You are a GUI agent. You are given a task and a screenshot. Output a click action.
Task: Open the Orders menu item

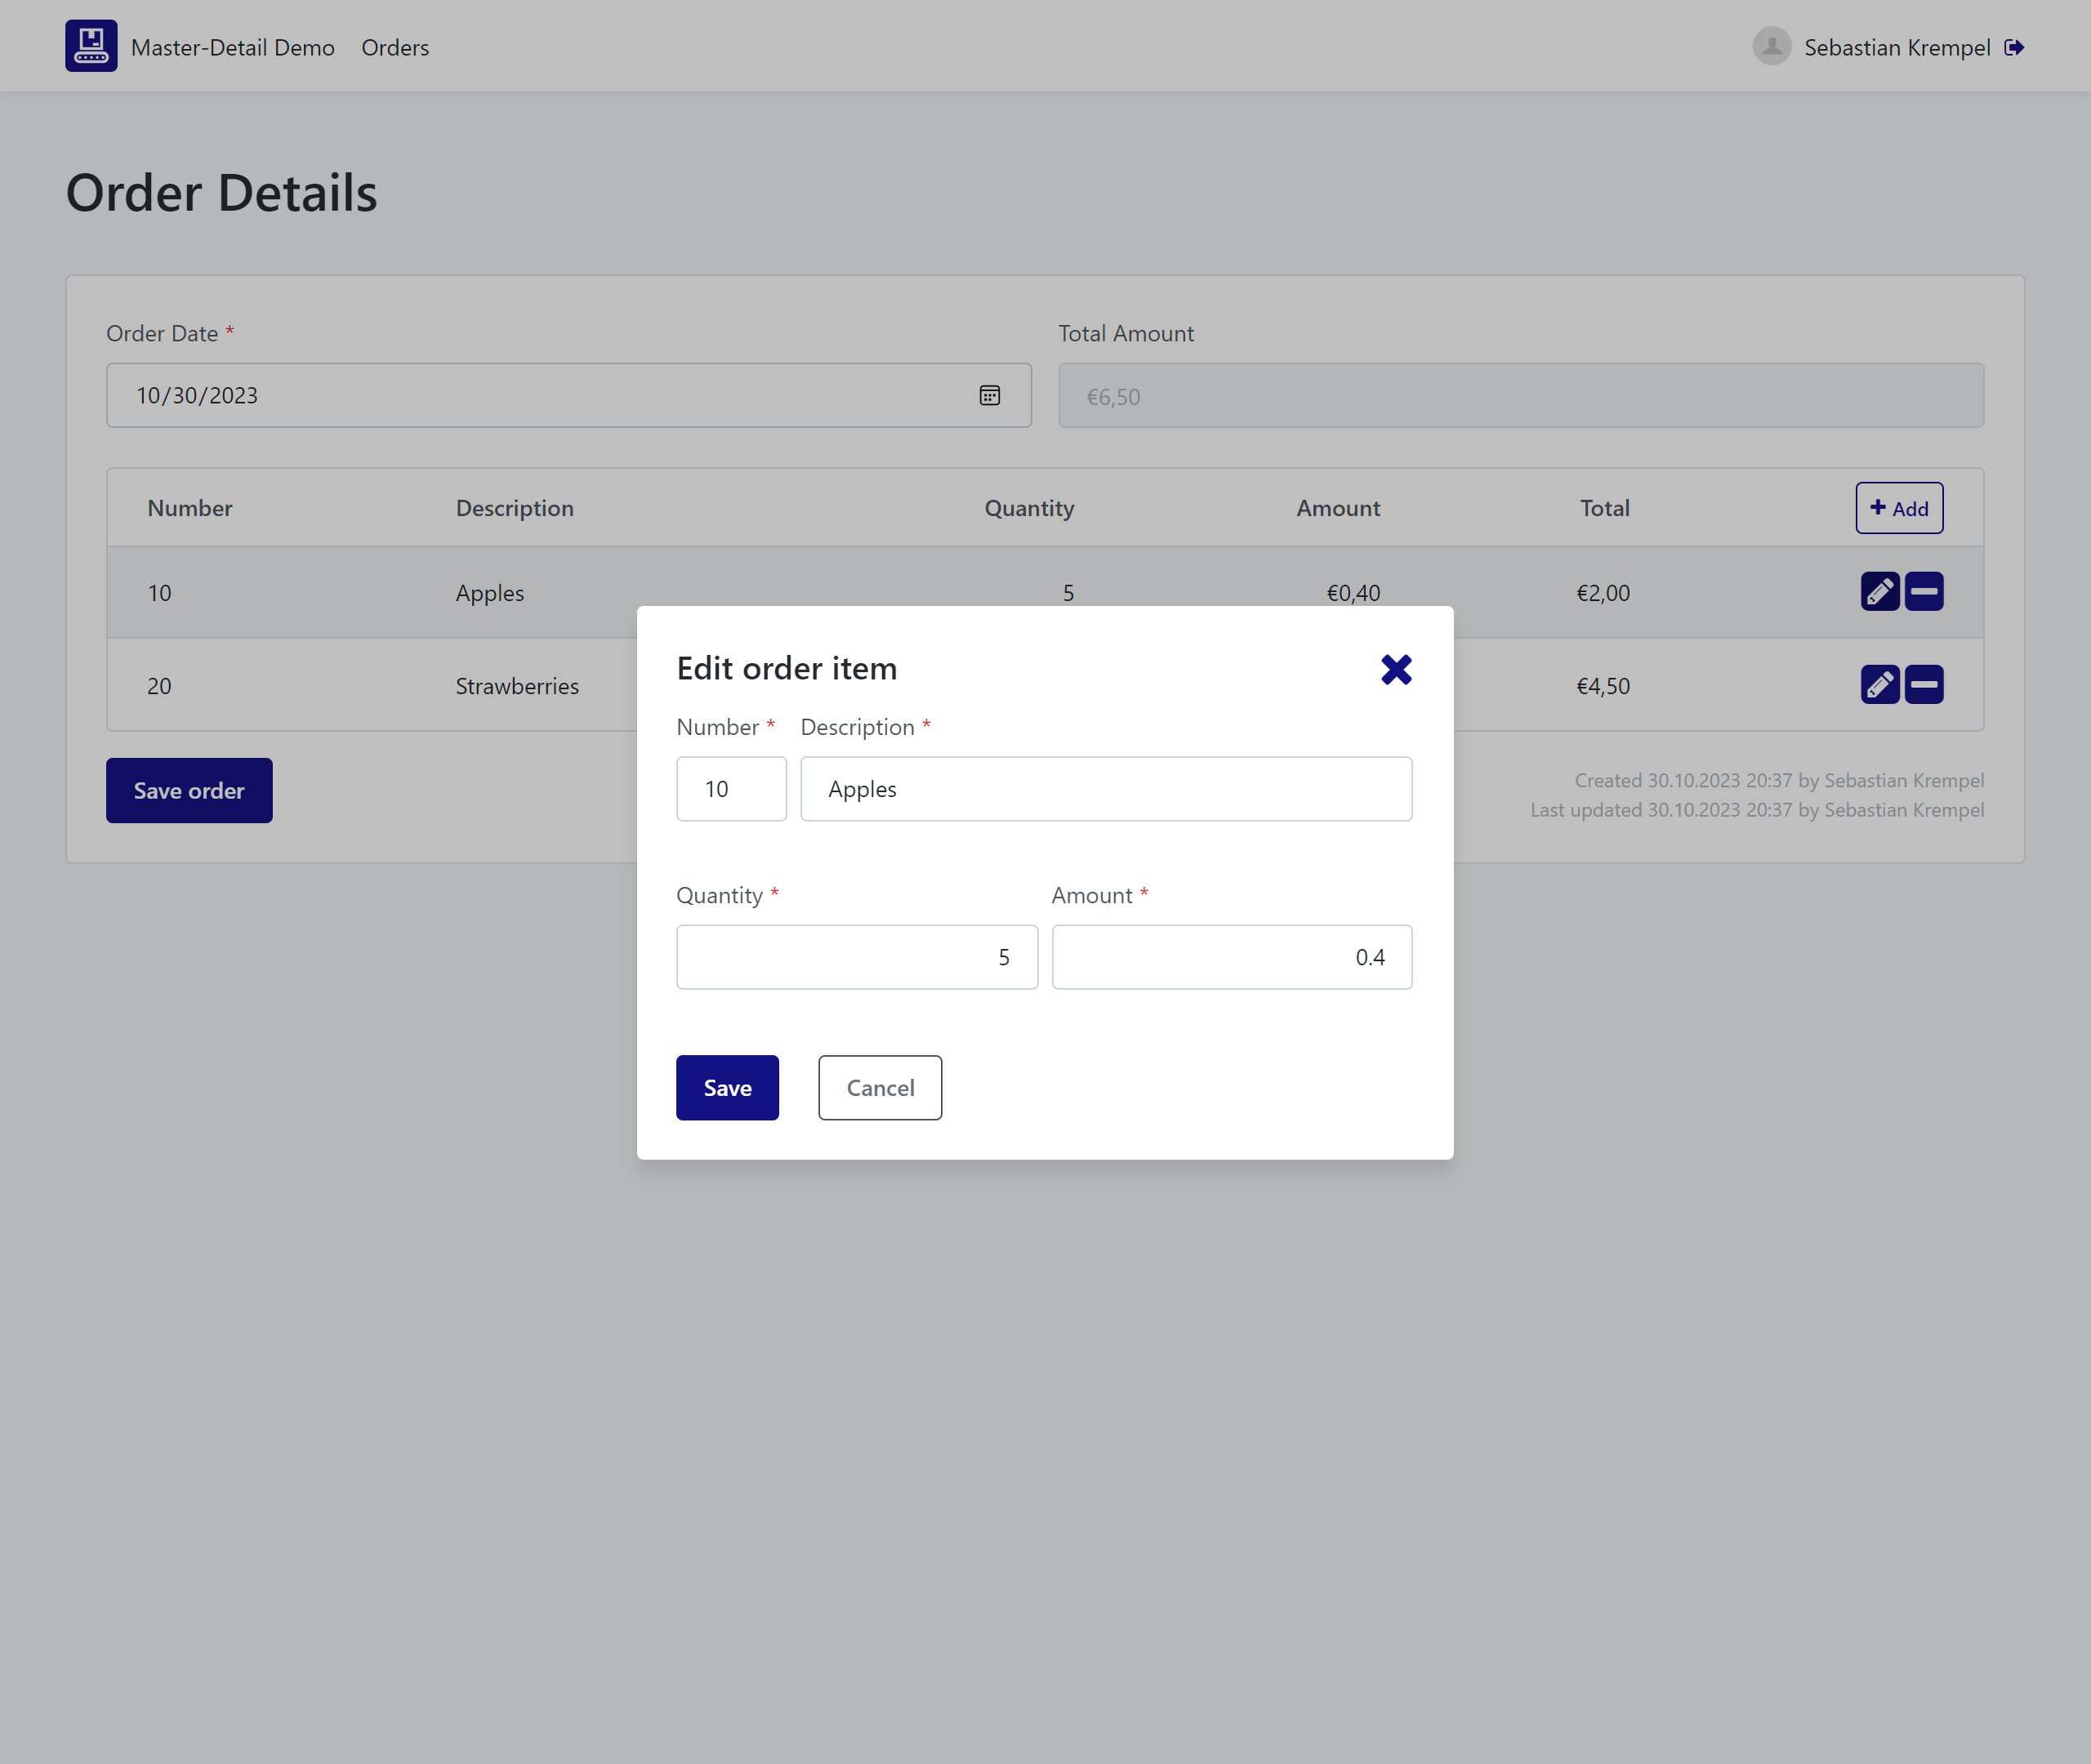tap(395, 47)
